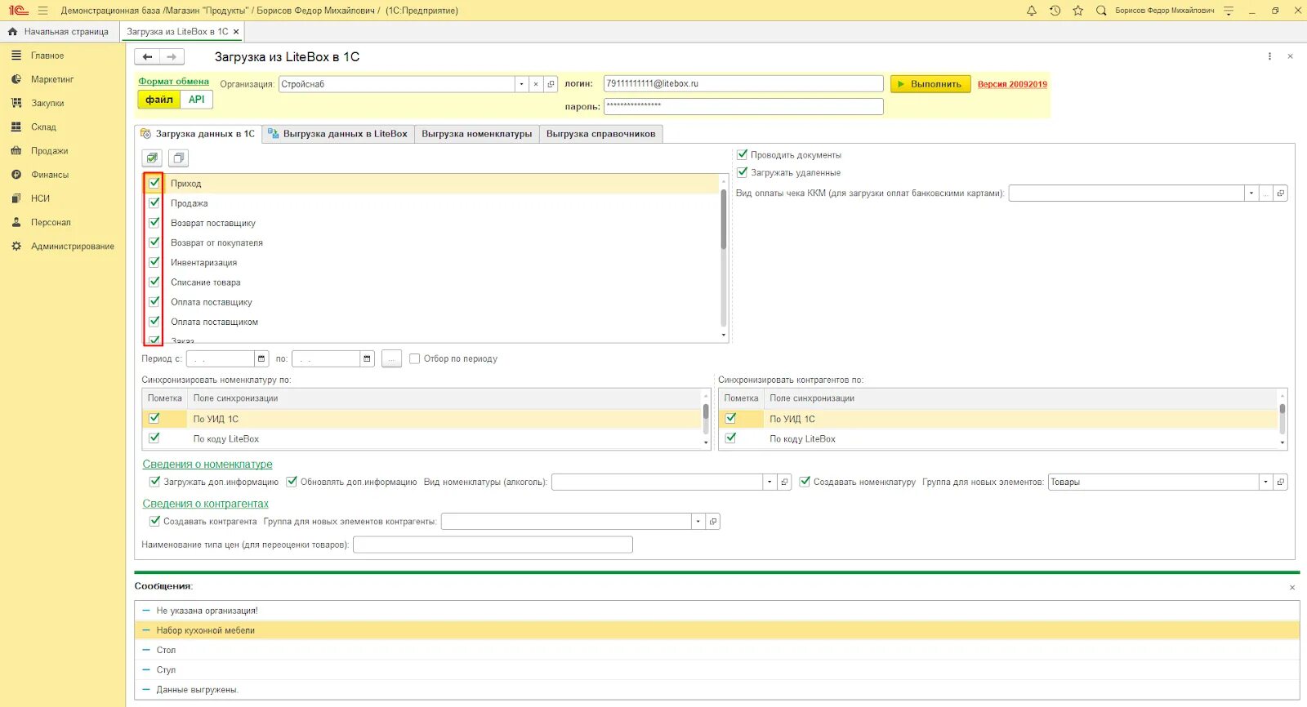Check all documents icon above the list
1307x707 pixels.
tap(152, 158)
